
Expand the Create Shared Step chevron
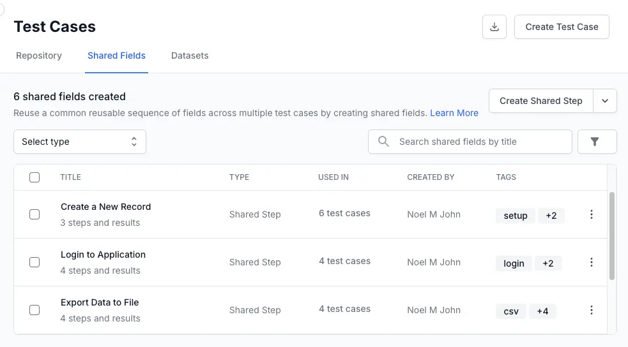(x=605, y=101)
